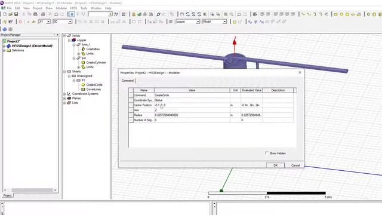Click the Radius value field
Viewport: 382px width, 215px height.
pos(192,115)
